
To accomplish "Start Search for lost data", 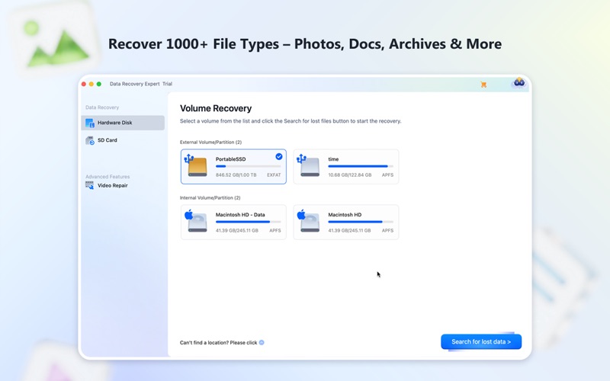I will pyautogui.click(x=481, y=341).
